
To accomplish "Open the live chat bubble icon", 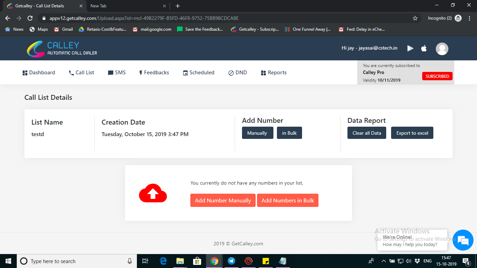I will 463,240.
